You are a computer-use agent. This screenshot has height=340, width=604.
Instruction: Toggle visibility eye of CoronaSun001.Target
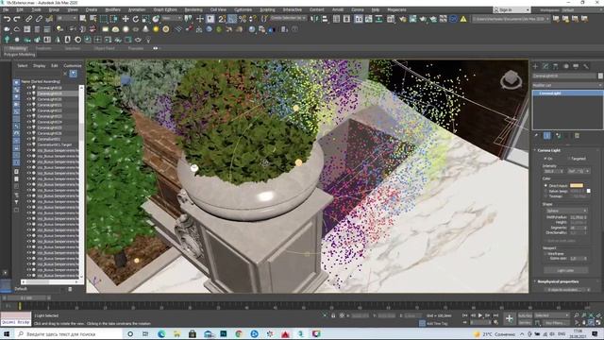coord(28,144)
